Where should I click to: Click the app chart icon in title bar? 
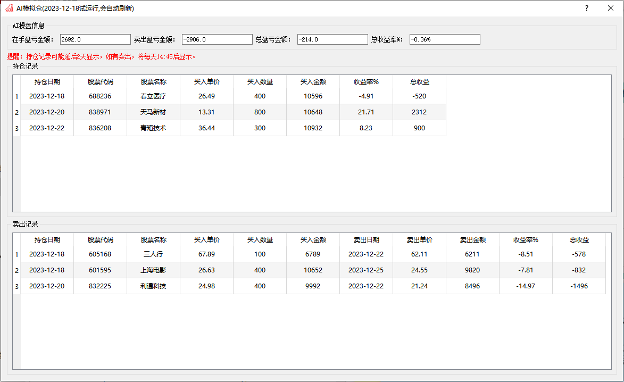(9, 8)
